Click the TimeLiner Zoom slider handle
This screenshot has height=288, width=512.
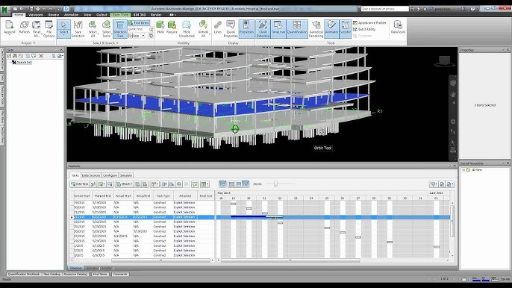[275, 184]
